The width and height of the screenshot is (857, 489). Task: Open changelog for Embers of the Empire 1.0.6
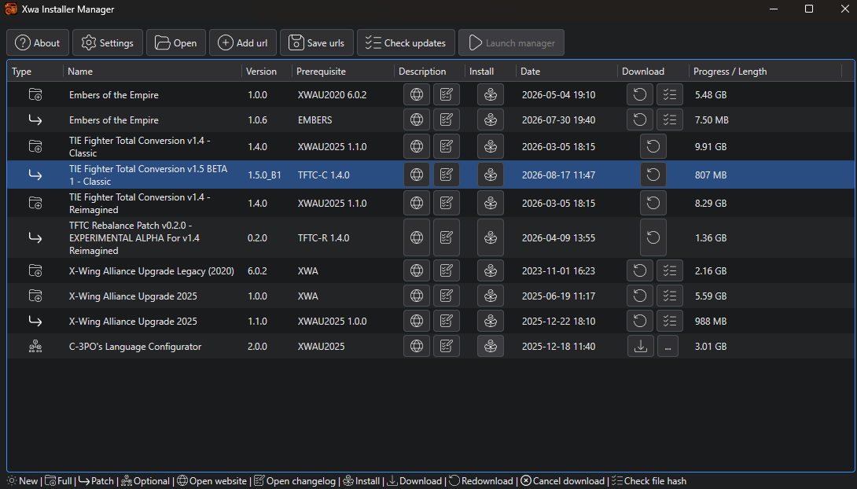pos(447,119)
